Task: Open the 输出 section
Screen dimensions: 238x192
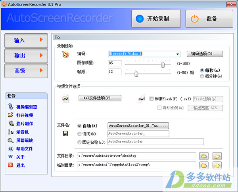Action: point(26,55)
